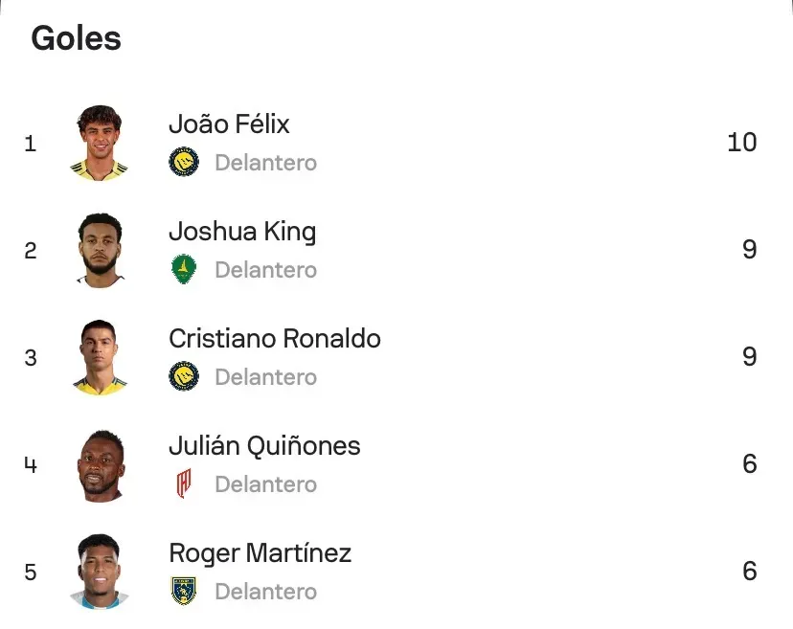Open Cristiano Ronaldo's player photo
This screenshot has height=629, width=793.
point(99,357)
